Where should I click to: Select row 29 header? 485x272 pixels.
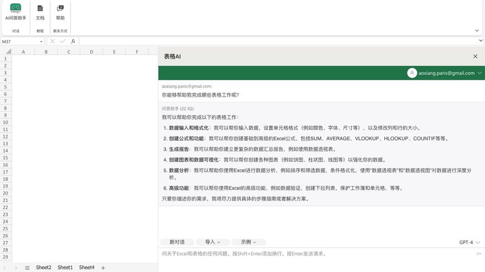[5, 257]
